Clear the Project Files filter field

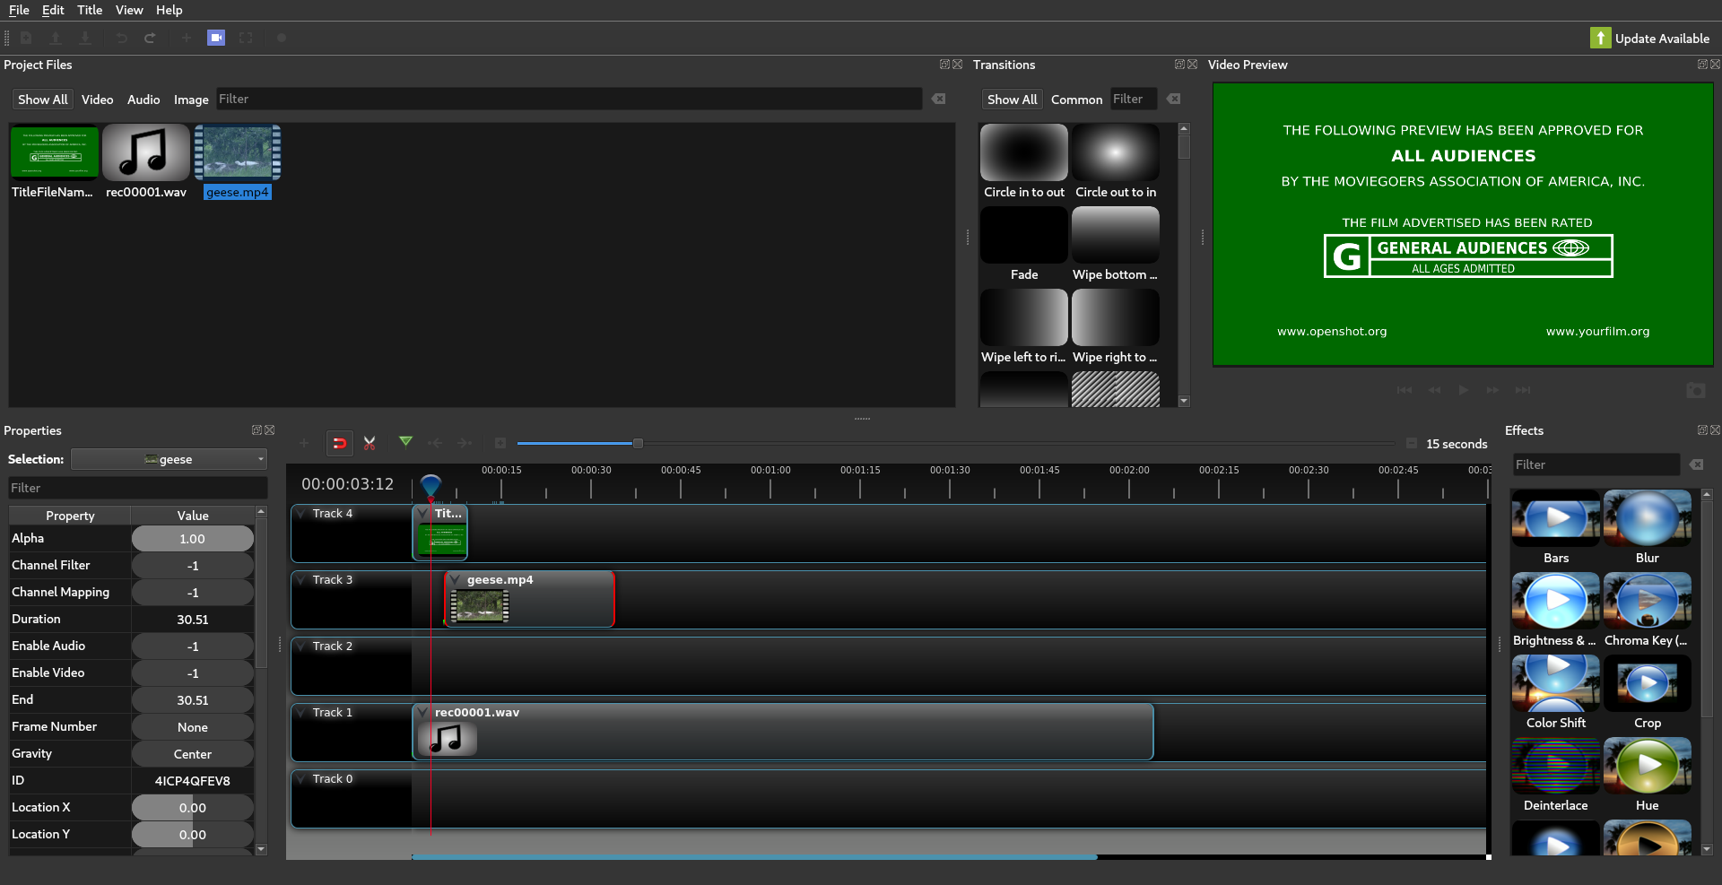tap(938, 99)
